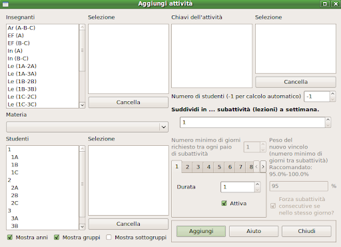Switch to subactivity tab 2
The height and width of the screenshot is (247, 341).
point(187,167)
